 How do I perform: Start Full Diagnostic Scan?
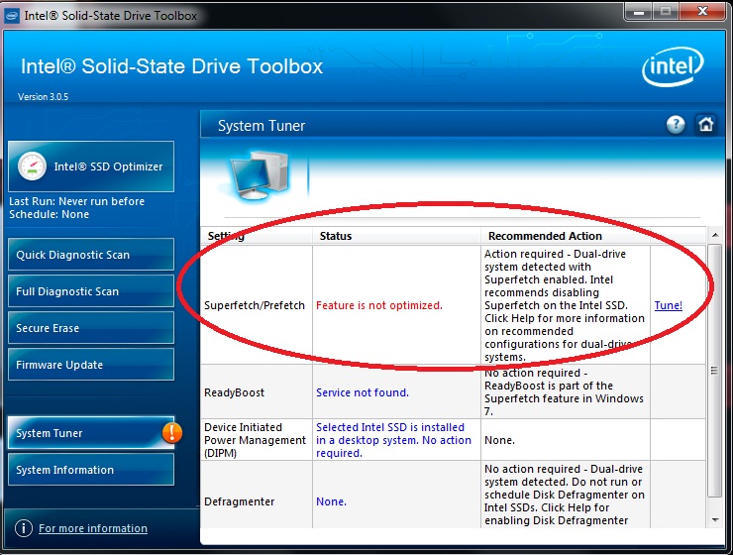pos(91,291)
